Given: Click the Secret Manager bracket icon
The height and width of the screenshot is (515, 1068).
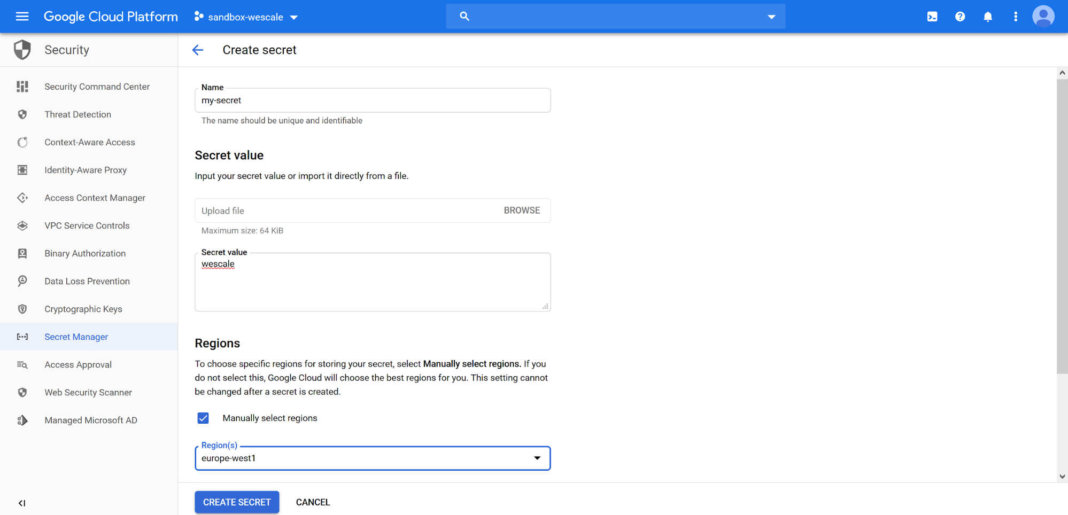Looking at the screenshot, I should tap(22, 337).
